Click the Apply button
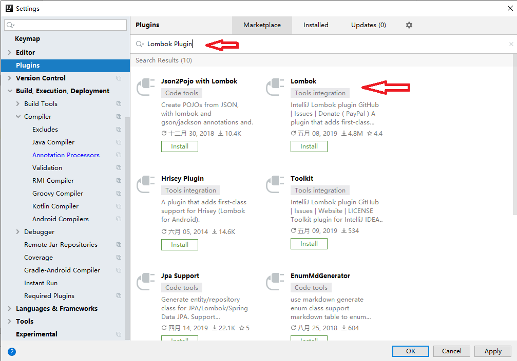Image resolution: width=517 pixels, height=361 pixels. 493,351
